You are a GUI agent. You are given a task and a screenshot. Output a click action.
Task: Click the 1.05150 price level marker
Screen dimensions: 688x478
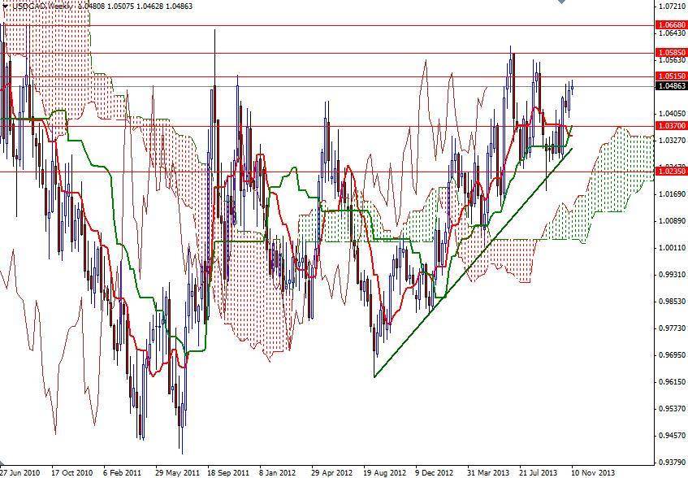673,75
